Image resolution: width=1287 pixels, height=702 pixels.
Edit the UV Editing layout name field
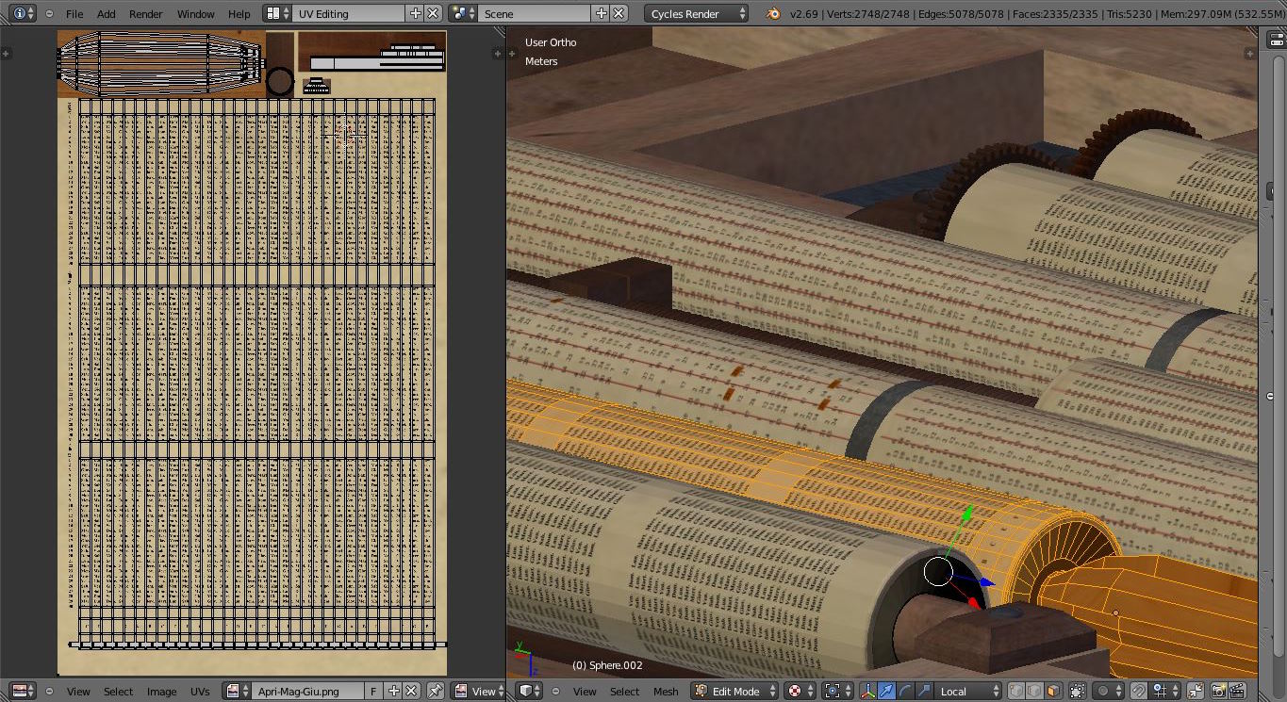[x=349, y=13]
